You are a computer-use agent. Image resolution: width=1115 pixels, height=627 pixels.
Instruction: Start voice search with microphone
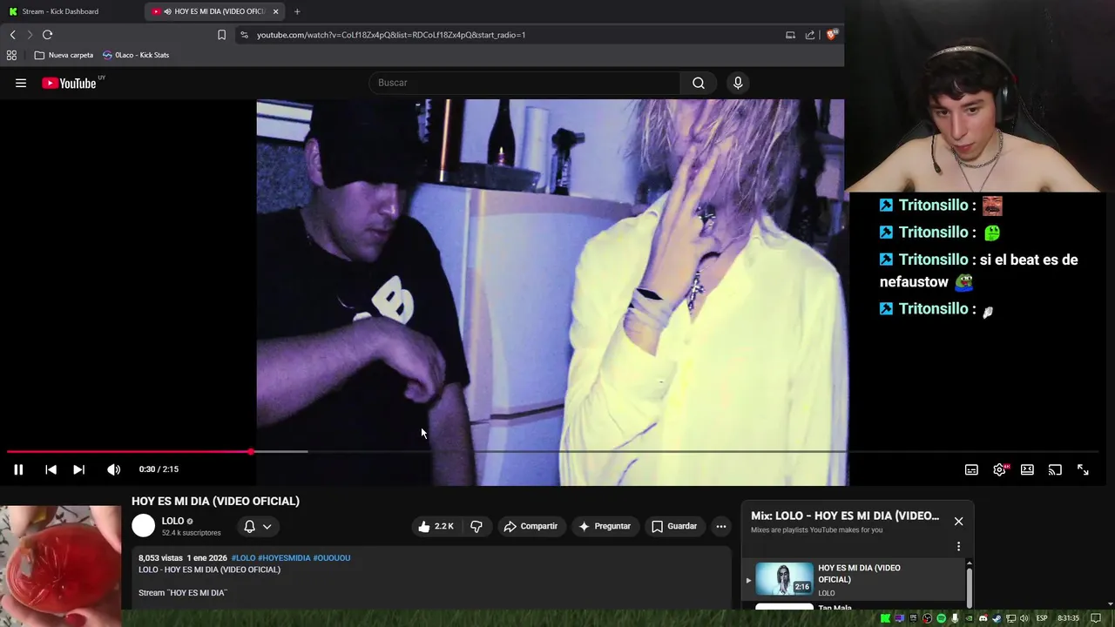tap(738, 83)
